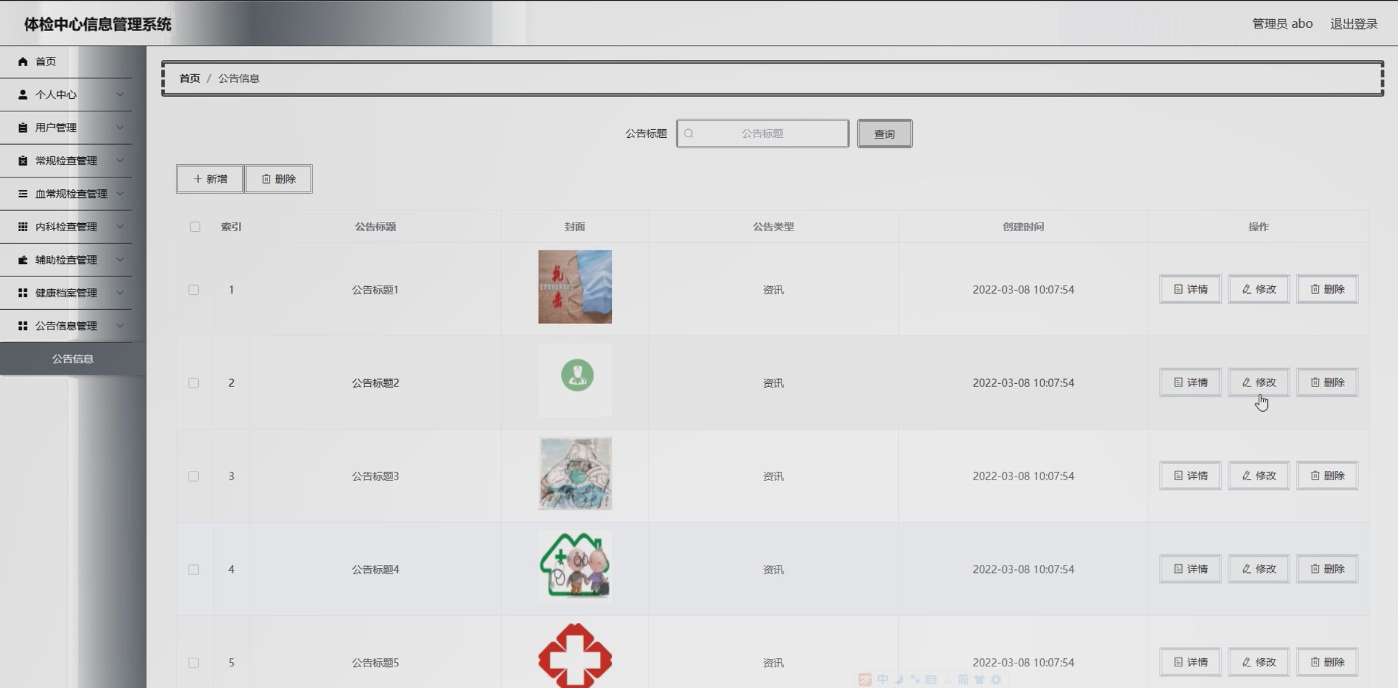
Task: Click the trash icon in row 公告标题4
Action: 1315,569
